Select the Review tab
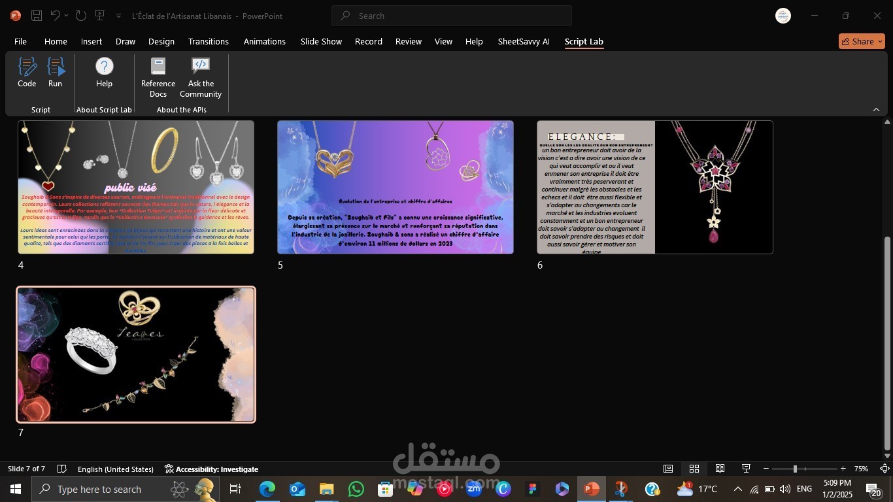This screenshot has width=893, height=502. (x=409, y=41)
